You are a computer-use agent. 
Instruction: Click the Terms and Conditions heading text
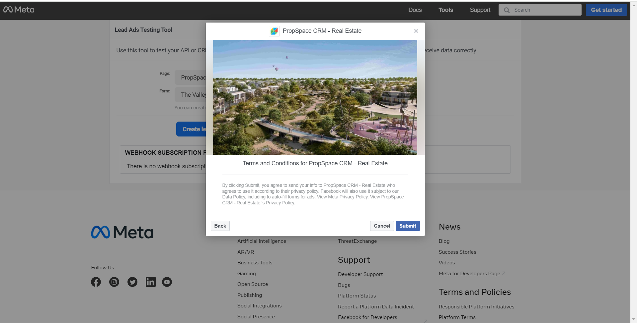(315, 163)
